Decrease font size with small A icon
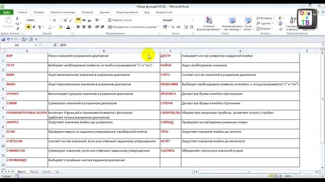This screenshot has height=182, width=325. point(71,20)
